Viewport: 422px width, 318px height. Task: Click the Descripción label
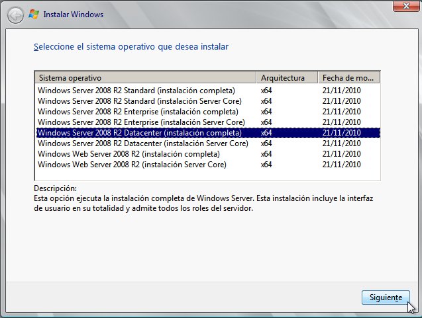[x=55, y=188]
